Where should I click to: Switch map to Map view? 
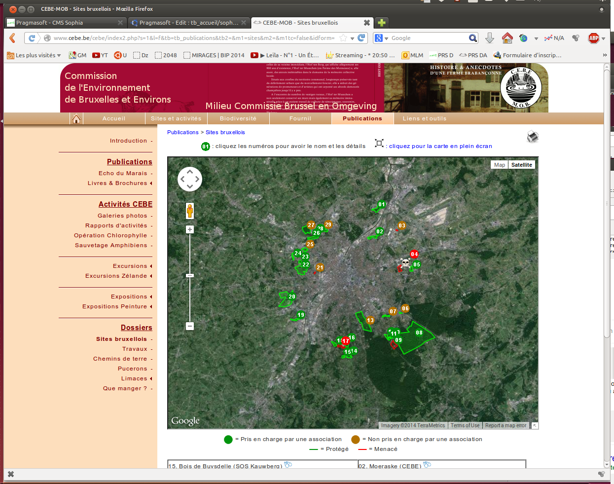[500, 165]
